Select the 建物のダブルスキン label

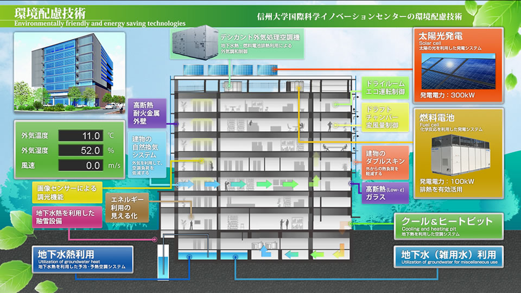(x=385, y=162)
